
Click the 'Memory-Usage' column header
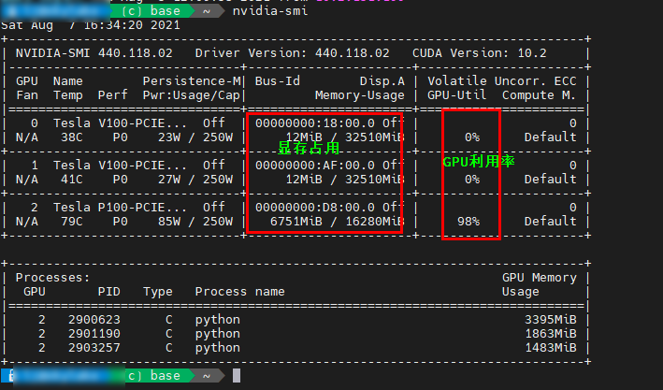coord(360,95)
